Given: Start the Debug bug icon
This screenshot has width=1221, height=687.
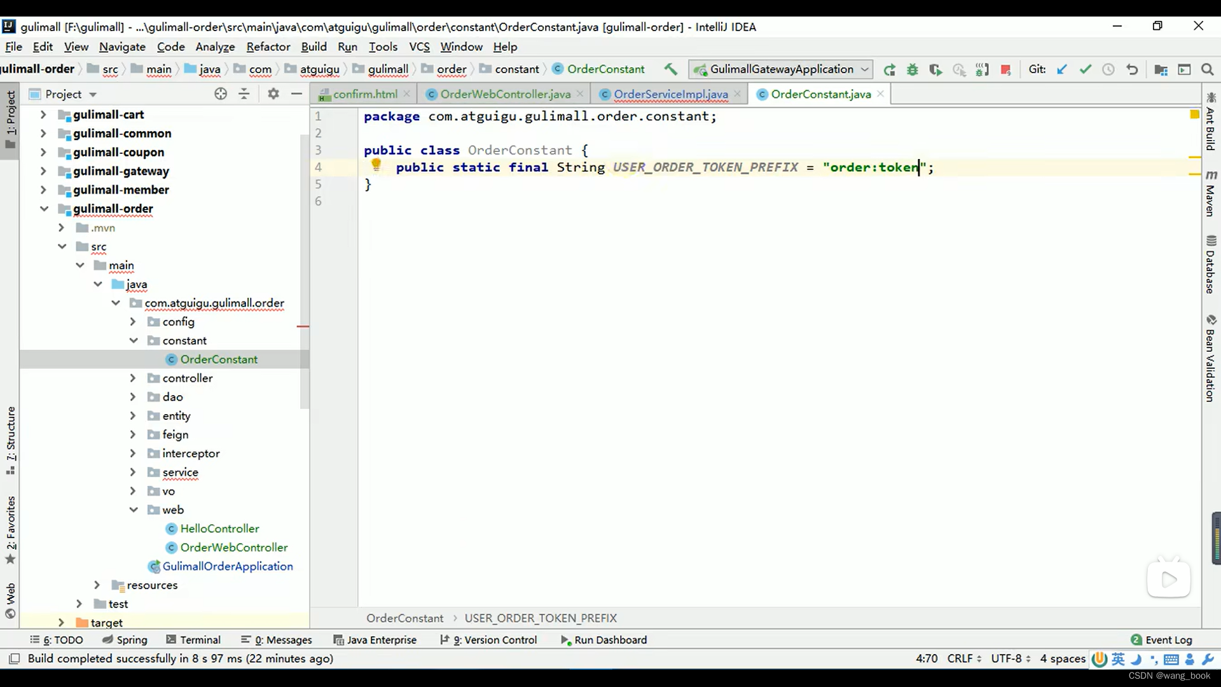Looking at the screenshot, I should click(x=913, y=69).
